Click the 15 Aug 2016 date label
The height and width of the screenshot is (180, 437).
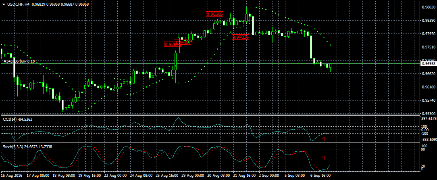11,176
